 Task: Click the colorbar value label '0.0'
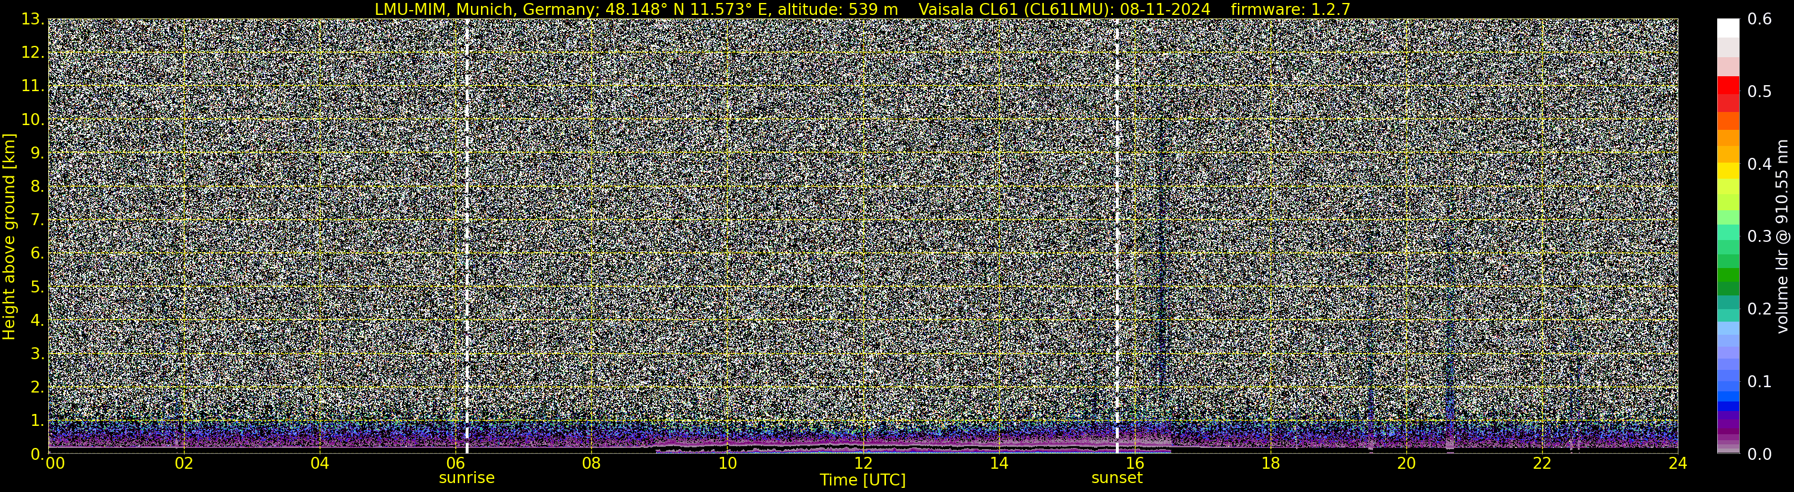pyautogui.click(x=1760, y=454)
